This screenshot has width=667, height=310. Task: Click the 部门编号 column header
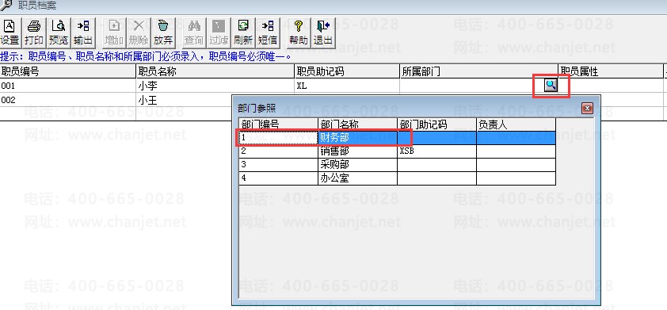coord(278,124)
